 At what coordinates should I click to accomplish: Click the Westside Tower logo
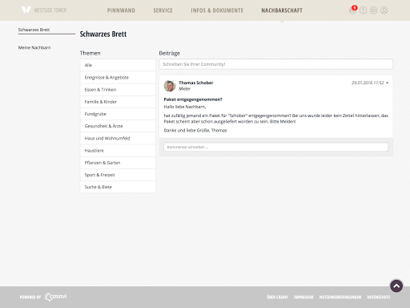(x=44, y=10)
